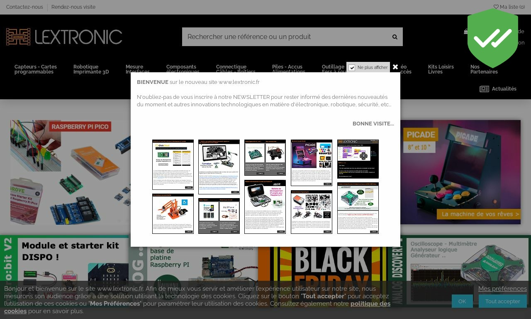
Task: Click the Actualités newspaper icon
Action: [484, 89]
